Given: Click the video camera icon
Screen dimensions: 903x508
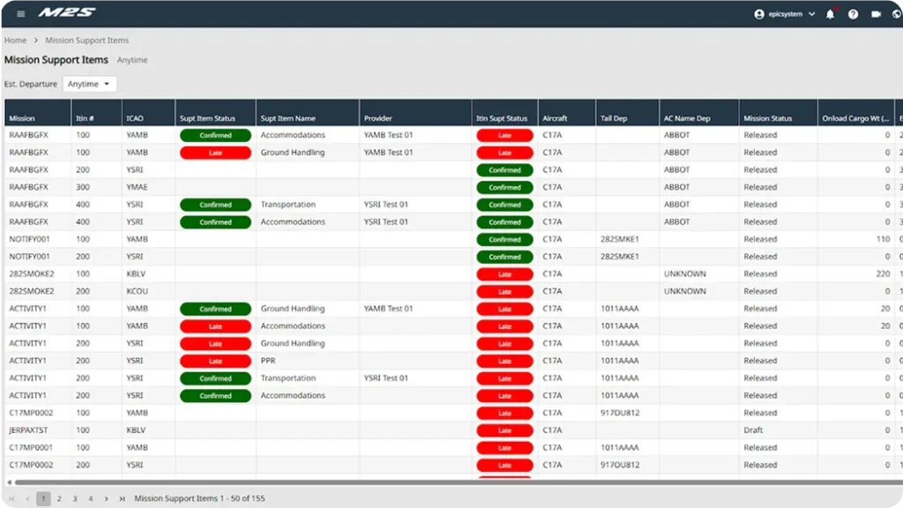Looking at the screenshot, I should [876, 14].
